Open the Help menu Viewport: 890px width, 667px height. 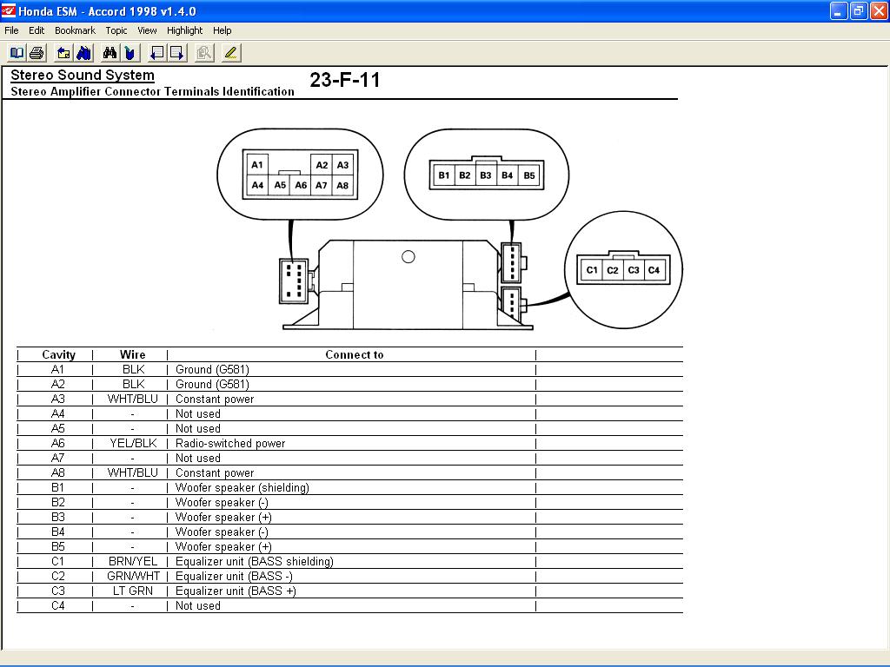[222, 30]
